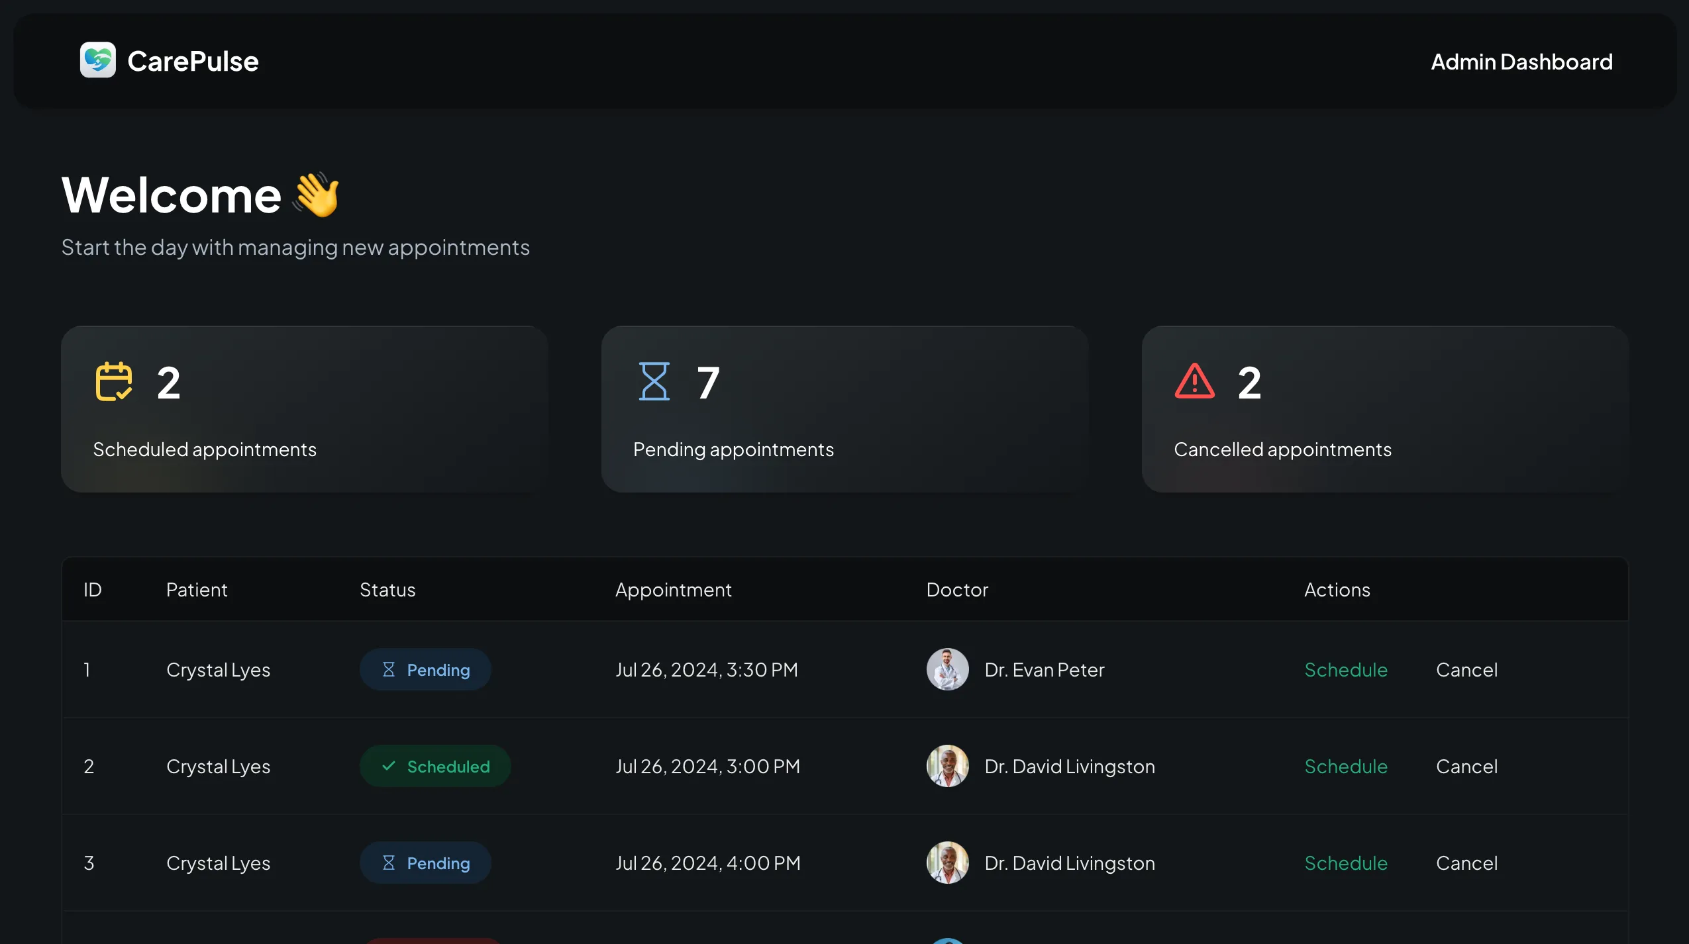Click ID number 2 cell
Screen dimensions: 1689x944
89,766
